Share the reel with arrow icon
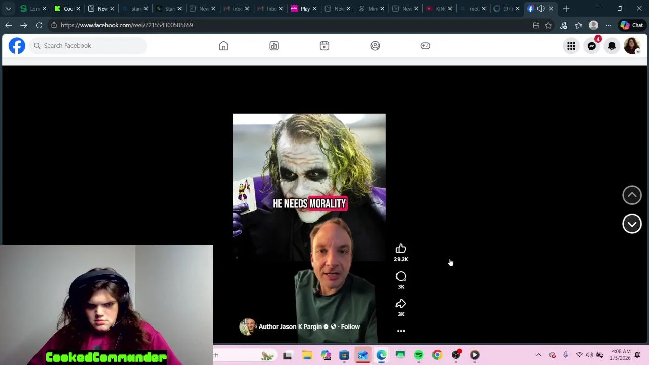The width and height of the screenshot is (649, 365). 401,304
